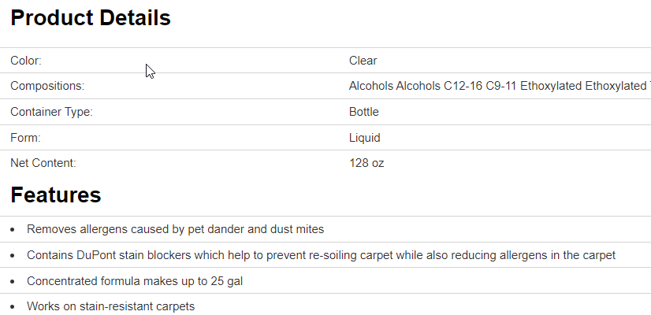This screenshot has width=651, height=315.
Task: Click the Alcohols C12-16 Ethoxylated compositions text
Action: [498, 86]
